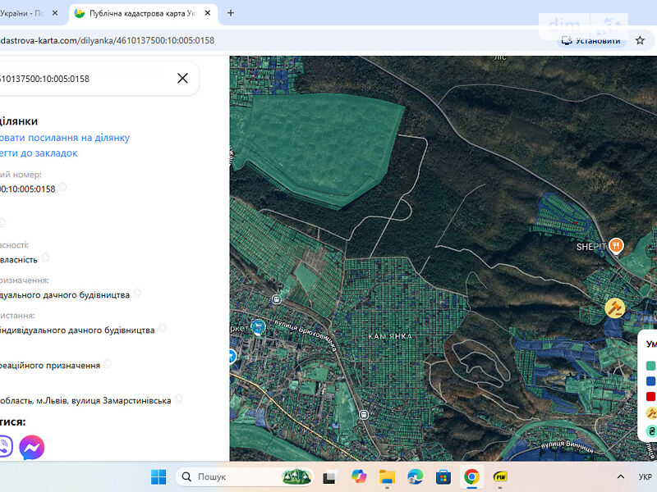The height and width of the screenshot is (492, 657).
Task: Clear the cadastral number search field
Action: (182, 78)
